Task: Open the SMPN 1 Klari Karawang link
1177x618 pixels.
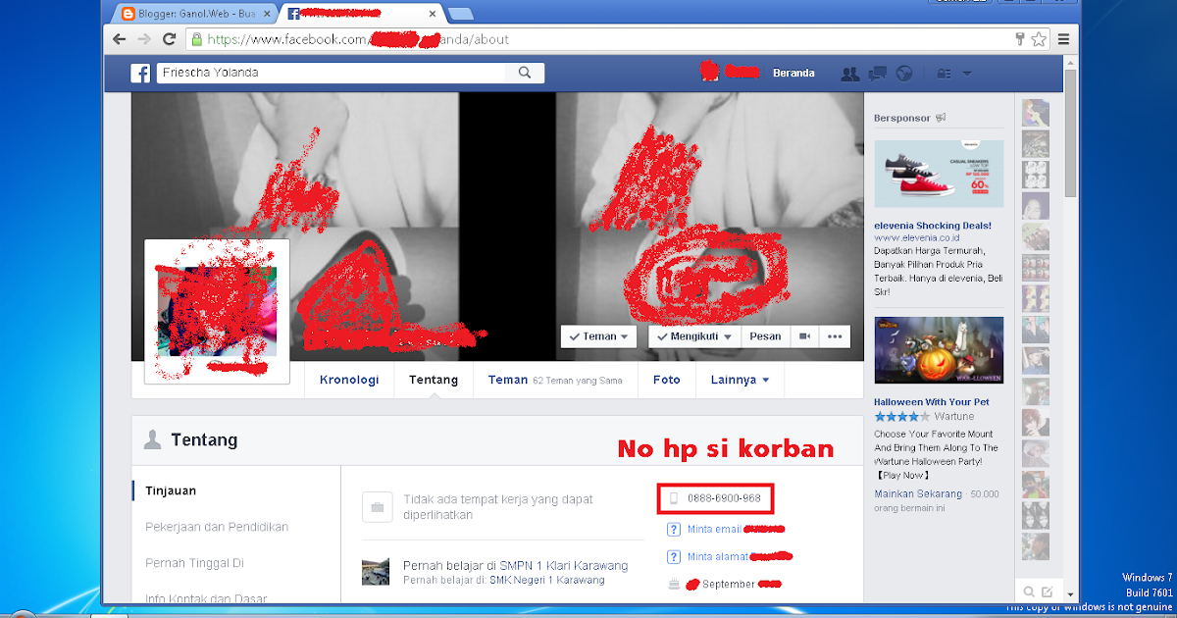Action: pyautogui.click(x=564, y=565)
